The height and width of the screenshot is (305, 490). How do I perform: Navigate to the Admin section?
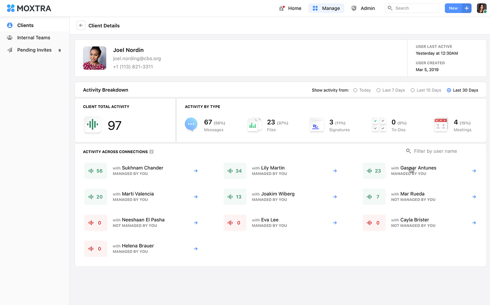pos(363,8)
